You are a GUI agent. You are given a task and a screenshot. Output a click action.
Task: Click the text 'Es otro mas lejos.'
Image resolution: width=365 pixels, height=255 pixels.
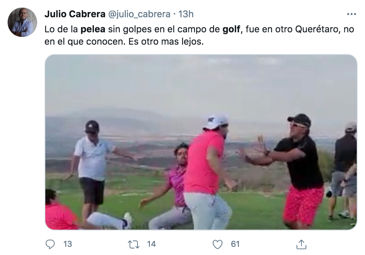(166, 42)
